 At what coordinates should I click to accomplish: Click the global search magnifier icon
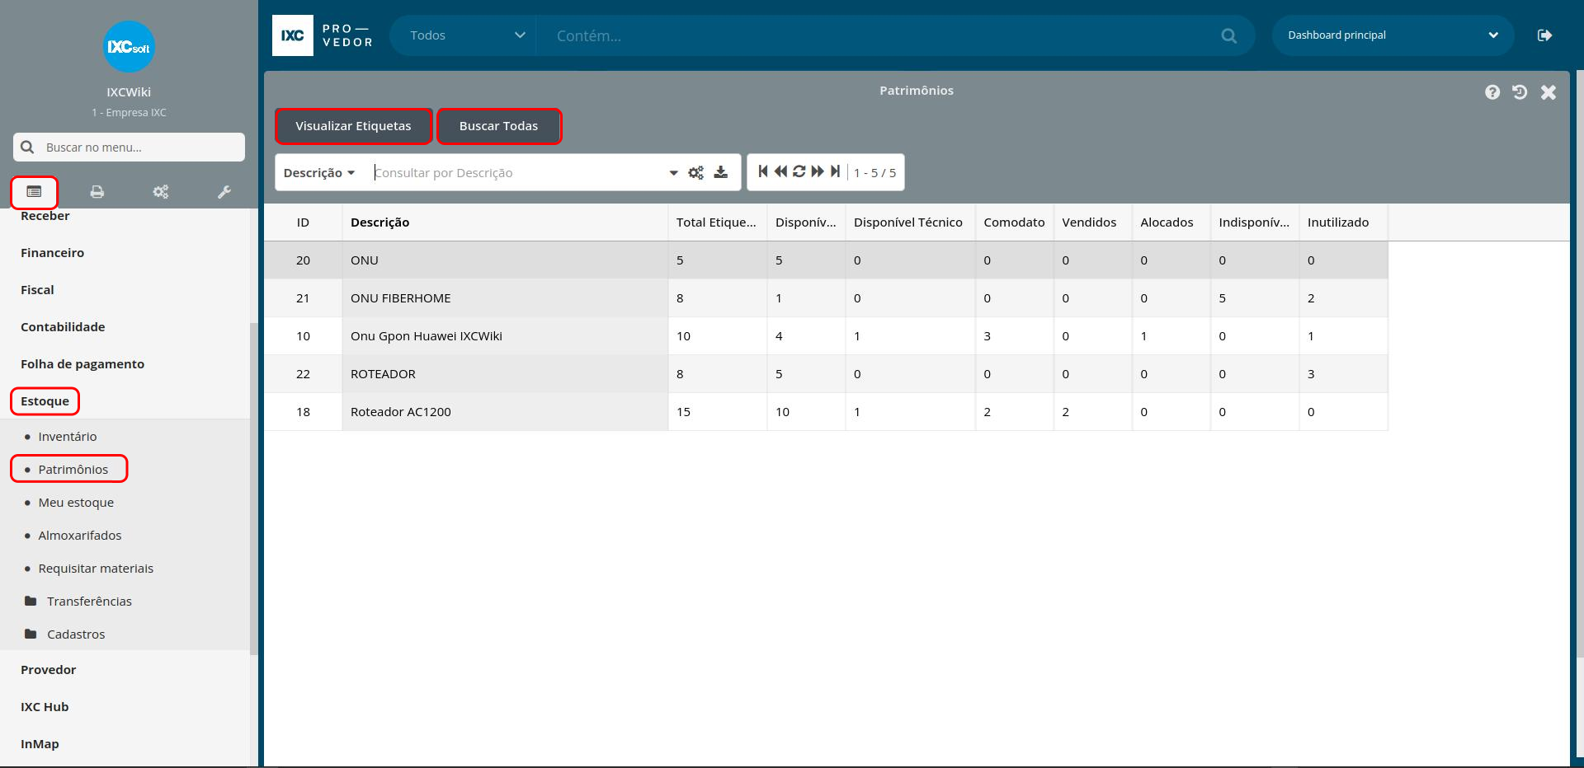click(x=1229, y=35)
